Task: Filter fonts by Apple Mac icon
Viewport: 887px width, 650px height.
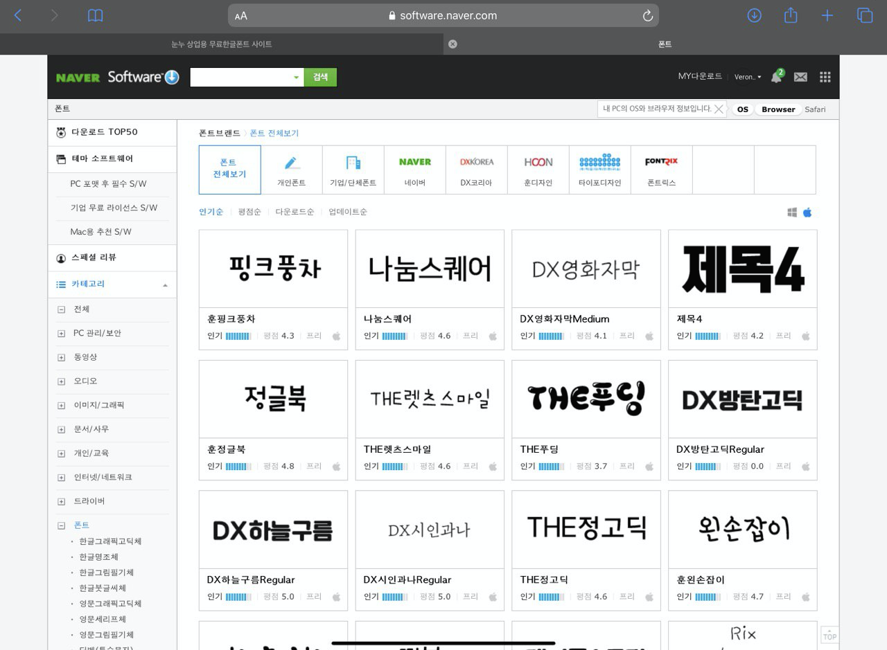Action: (x=807, y=213)
